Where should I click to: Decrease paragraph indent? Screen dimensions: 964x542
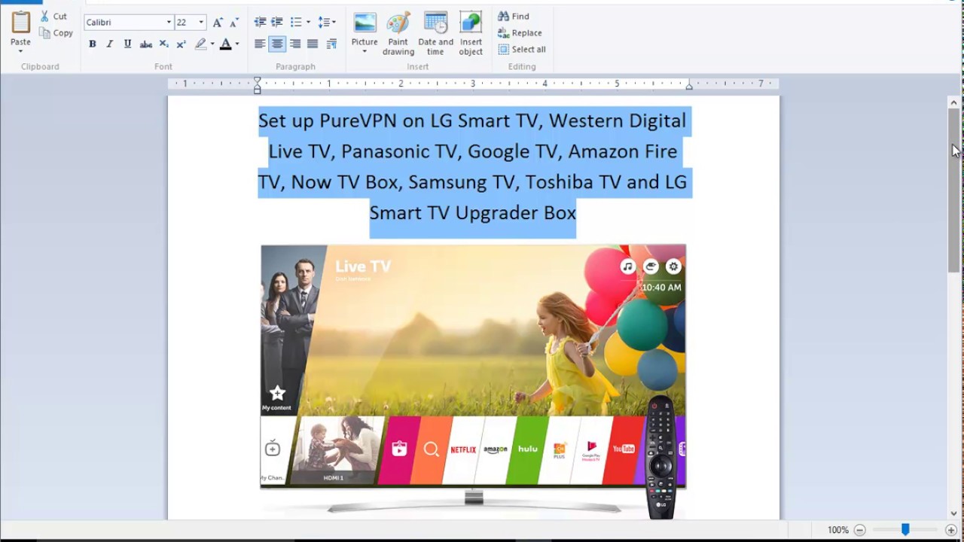pos(260,23)
